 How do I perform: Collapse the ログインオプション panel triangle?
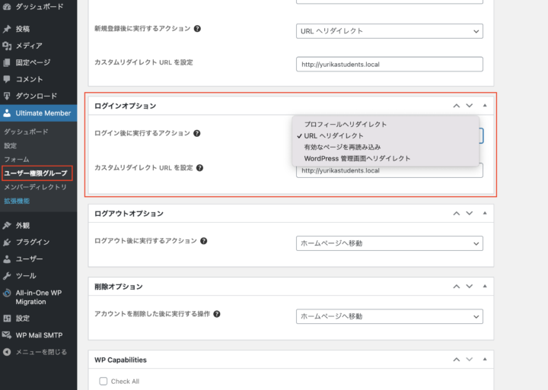point(485,106)
